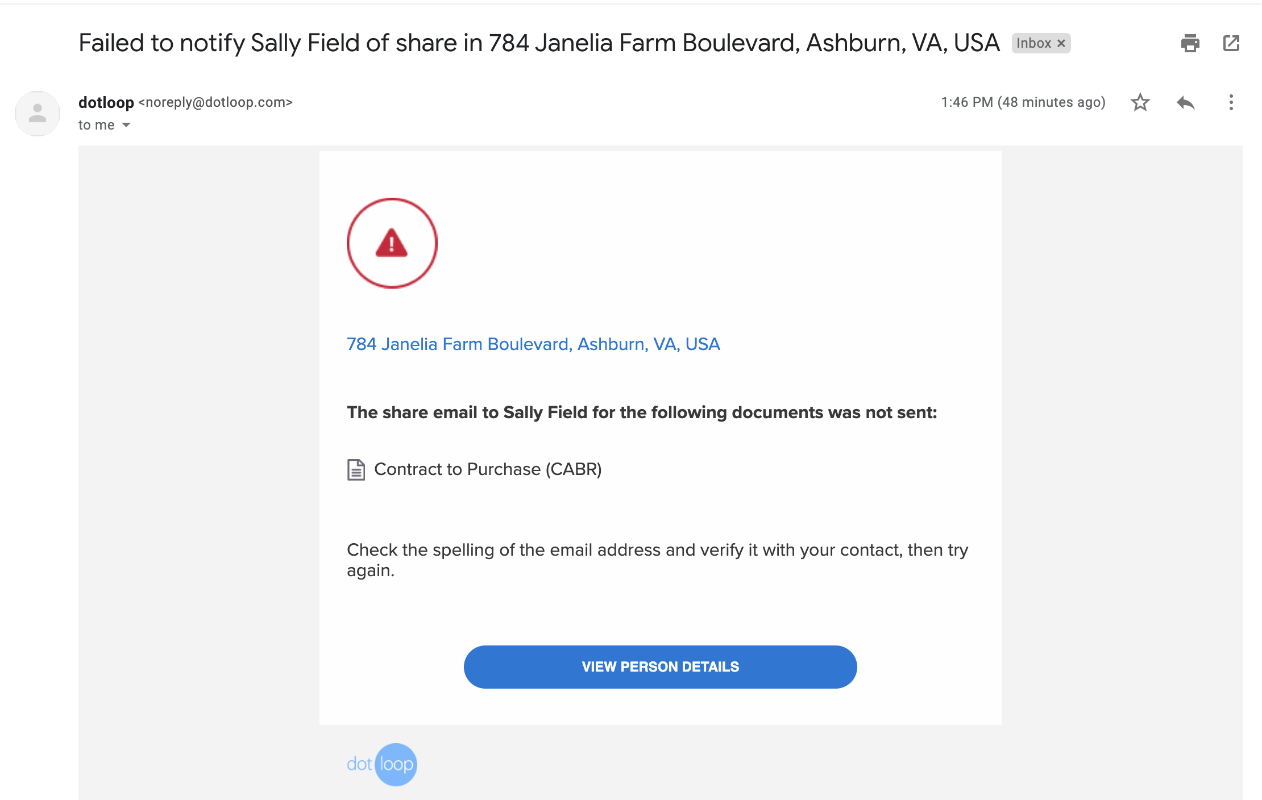Image resolution: width=1262 pixels, height=800 pixels.
Task: Click the document icon beside Contract to Purchase
Action: (356, 470)
